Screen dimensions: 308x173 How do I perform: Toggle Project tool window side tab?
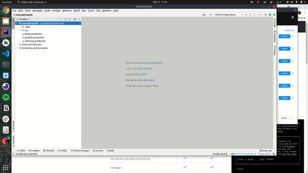tap(13, 23)
